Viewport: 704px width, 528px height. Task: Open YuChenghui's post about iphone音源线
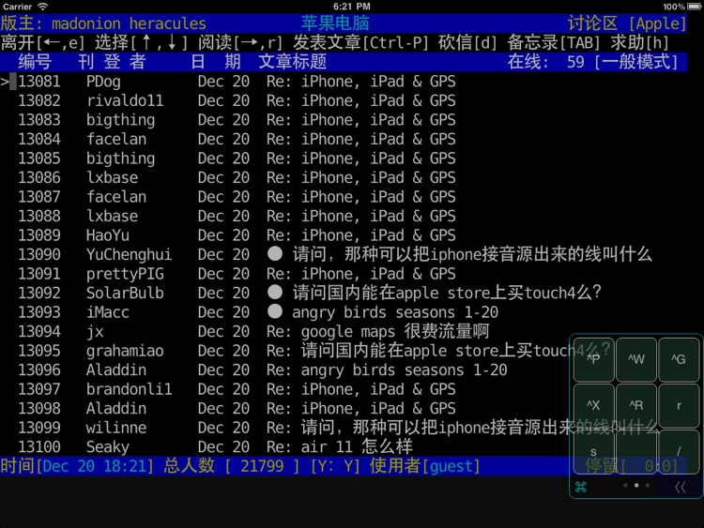(x=344, y=255)
